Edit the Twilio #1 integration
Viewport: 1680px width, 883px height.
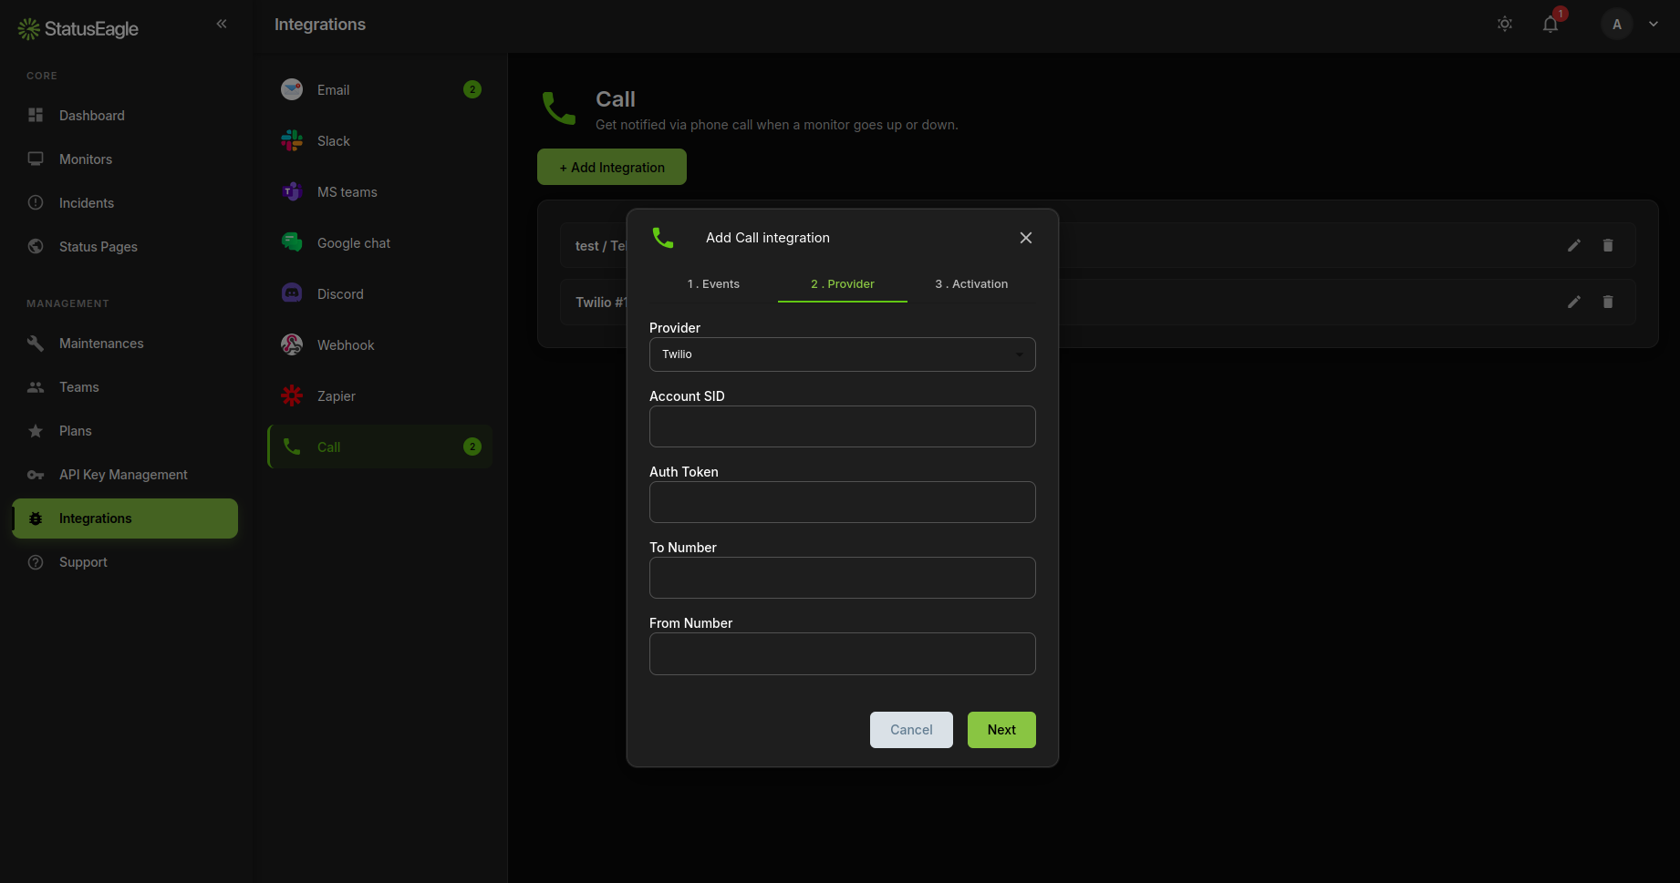pyautogui.click(x=1574, y=302)
